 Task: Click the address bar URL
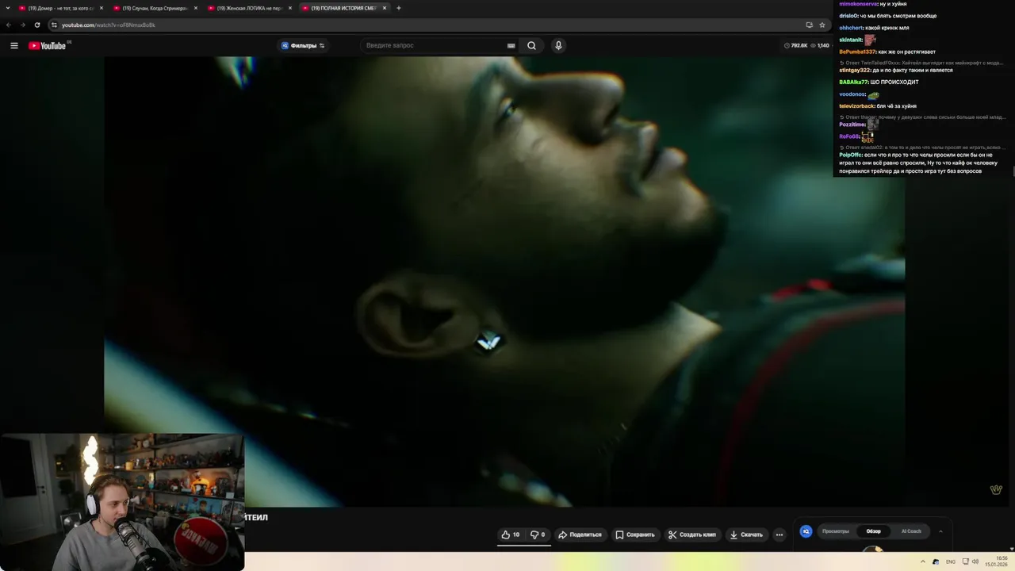(x=109, y=25)
